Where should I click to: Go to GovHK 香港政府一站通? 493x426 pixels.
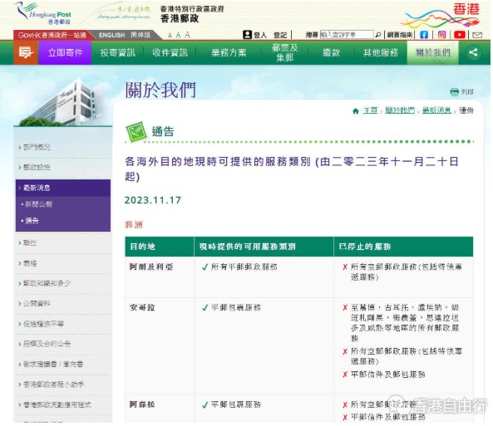point(52,35)
